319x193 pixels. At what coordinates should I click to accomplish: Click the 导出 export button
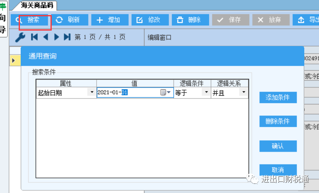[x=306, y=20]
